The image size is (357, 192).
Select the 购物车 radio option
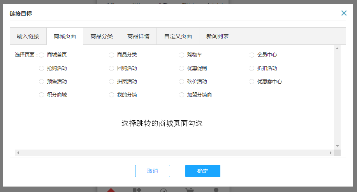click(182, 55)
